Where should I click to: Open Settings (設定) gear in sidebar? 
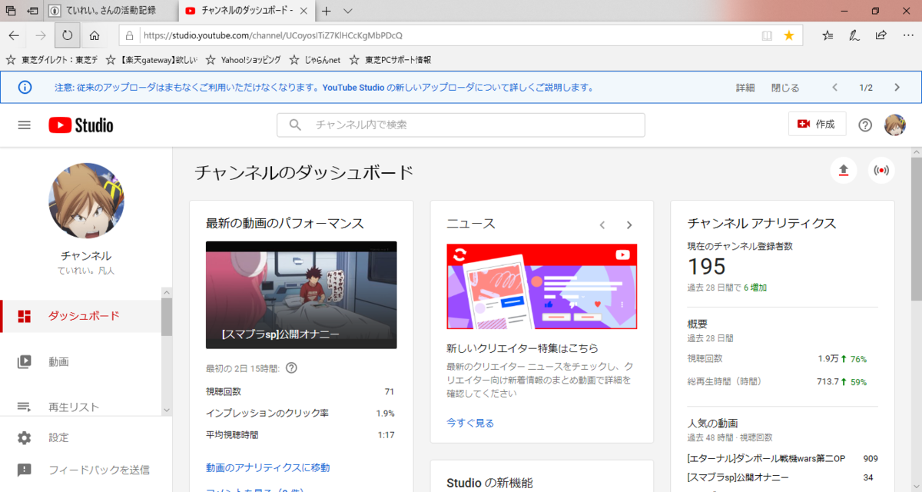click(x=25, y=437)
